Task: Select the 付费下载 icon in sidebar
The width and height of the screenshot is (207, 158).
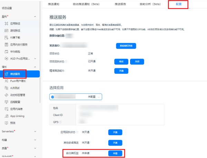Action: point(6,38)
